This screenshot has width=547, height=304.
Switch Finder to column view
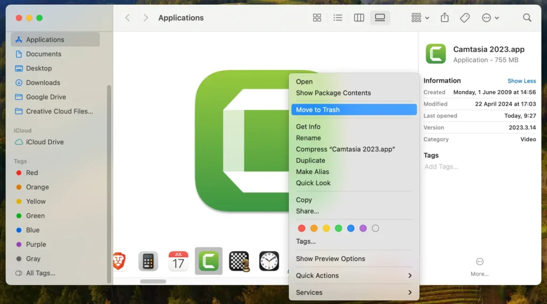coord(358,18)
